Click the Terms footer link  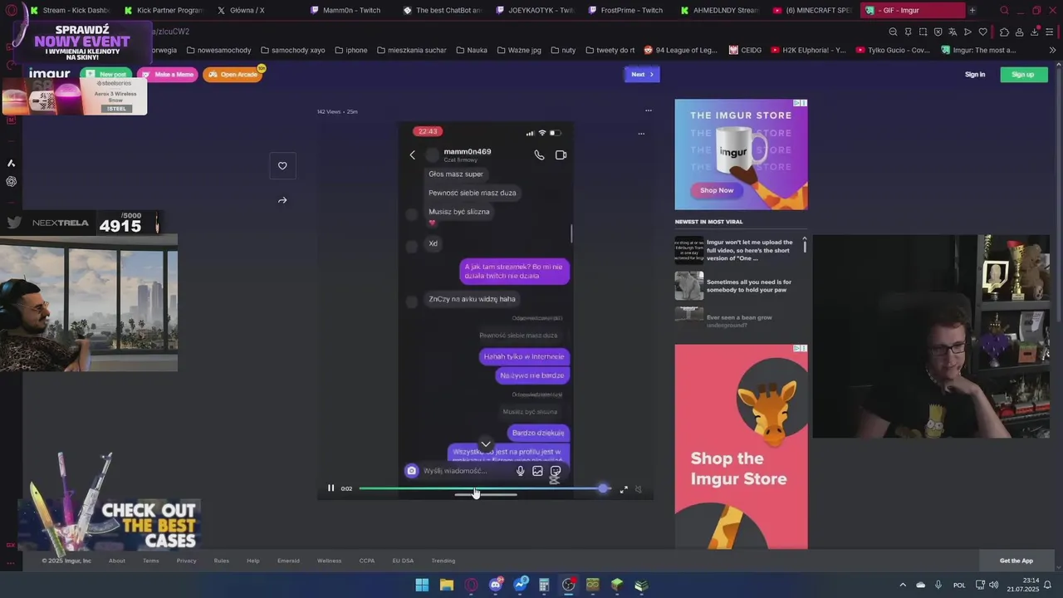coord(150,561)
